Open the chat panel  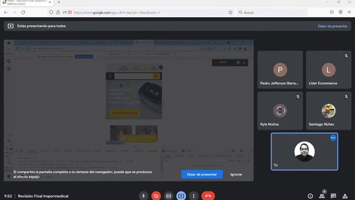[x=333, y=196]
